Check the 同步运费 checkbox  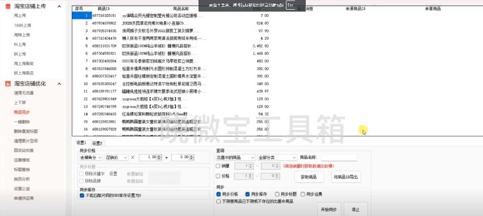coord(303,194)
